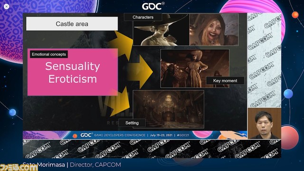Image resolution: width=304 pixels, height=171 pixels.
Task: Close the image viewer with X icon
Action: [x=6, y=7]
